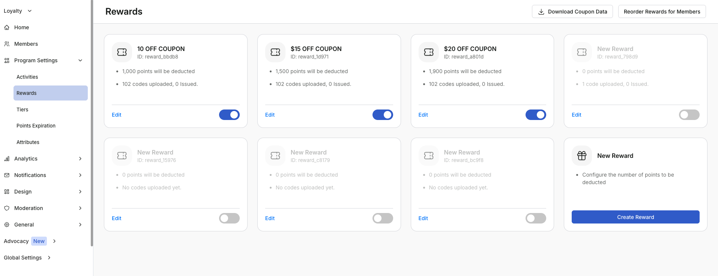The width and height of the screenshot is (718, 276).
Task: Expand the Notifications chevron
Action: [80, 175]
